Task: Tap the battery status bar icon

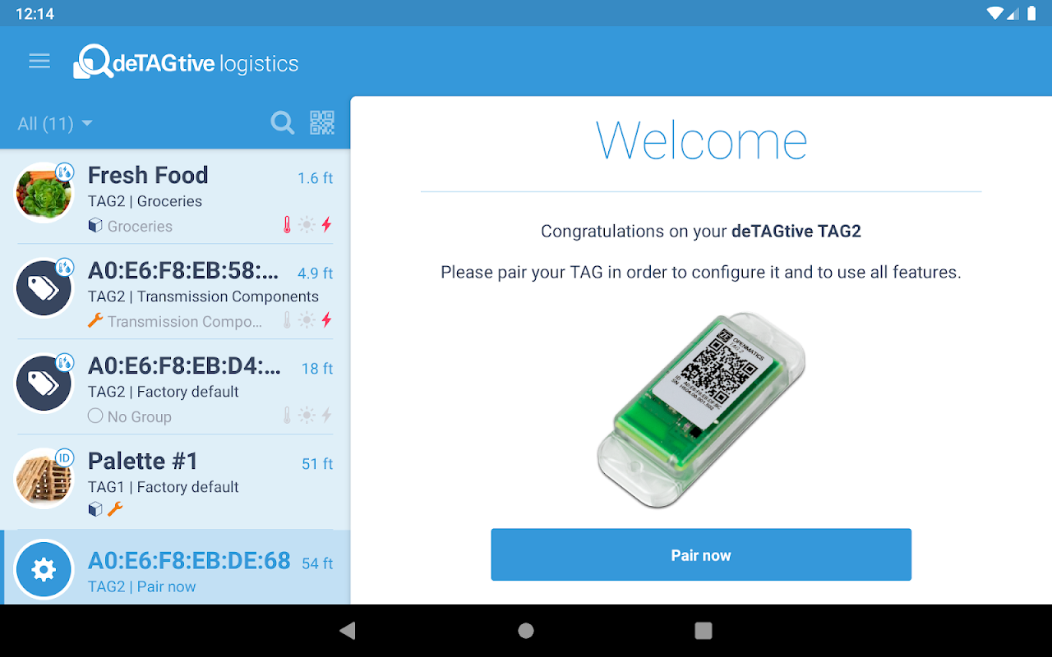Action: pos(1030,13)
